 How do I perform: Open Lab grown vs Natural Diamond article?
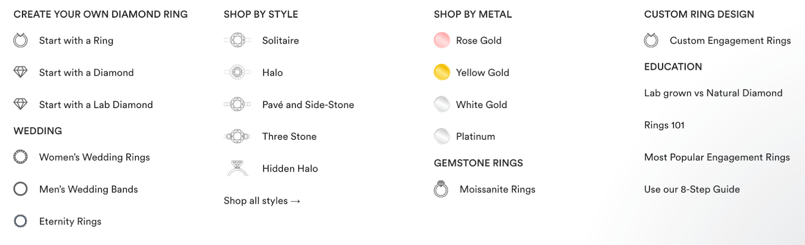(x=713, y=93)
